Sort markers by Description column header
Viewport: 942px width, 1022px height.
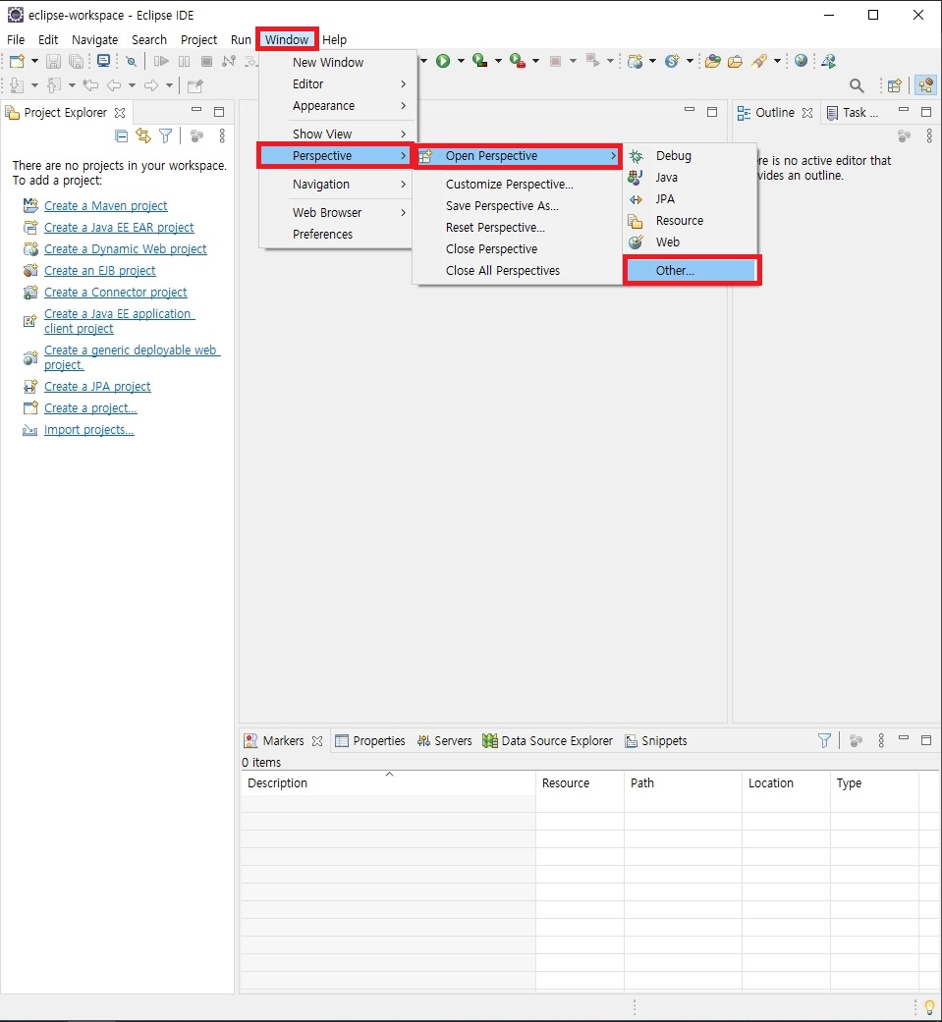(x=387, y=782)
